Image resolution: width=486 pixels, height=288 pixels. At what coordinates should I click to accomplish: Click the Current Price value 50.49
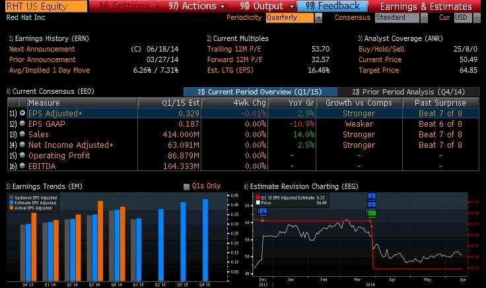[x=468, y=59]
